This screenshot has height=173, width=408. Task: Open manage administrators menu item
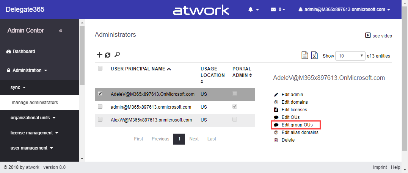click(x=35, y=103)
